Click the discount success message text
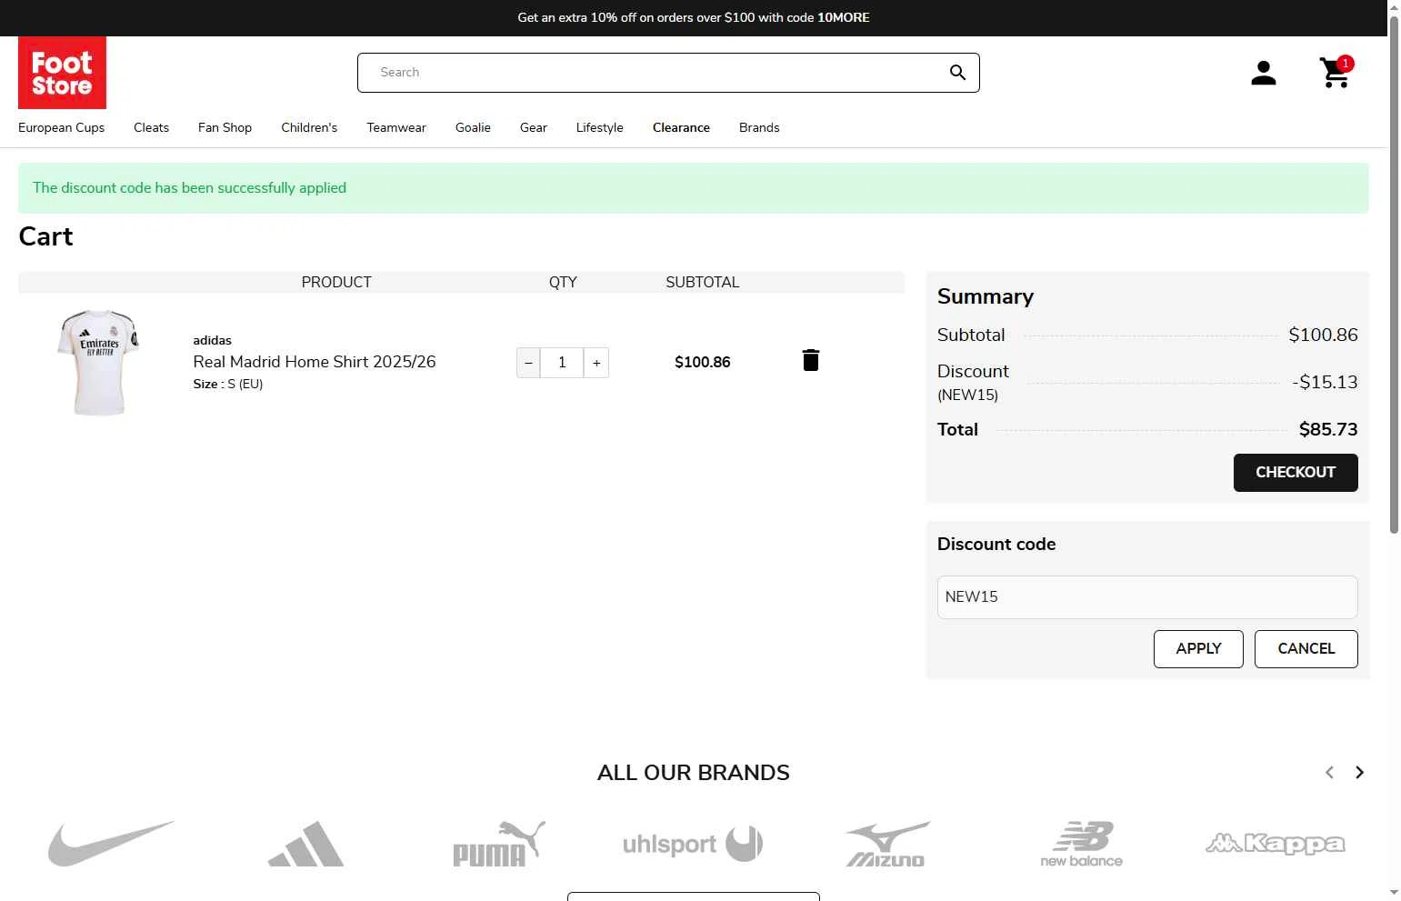Screen dimensions: 1401x901 [189, 188]
